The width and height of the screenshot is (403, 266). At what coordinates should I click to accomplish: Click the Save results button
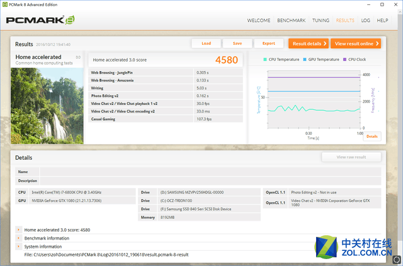237,43
